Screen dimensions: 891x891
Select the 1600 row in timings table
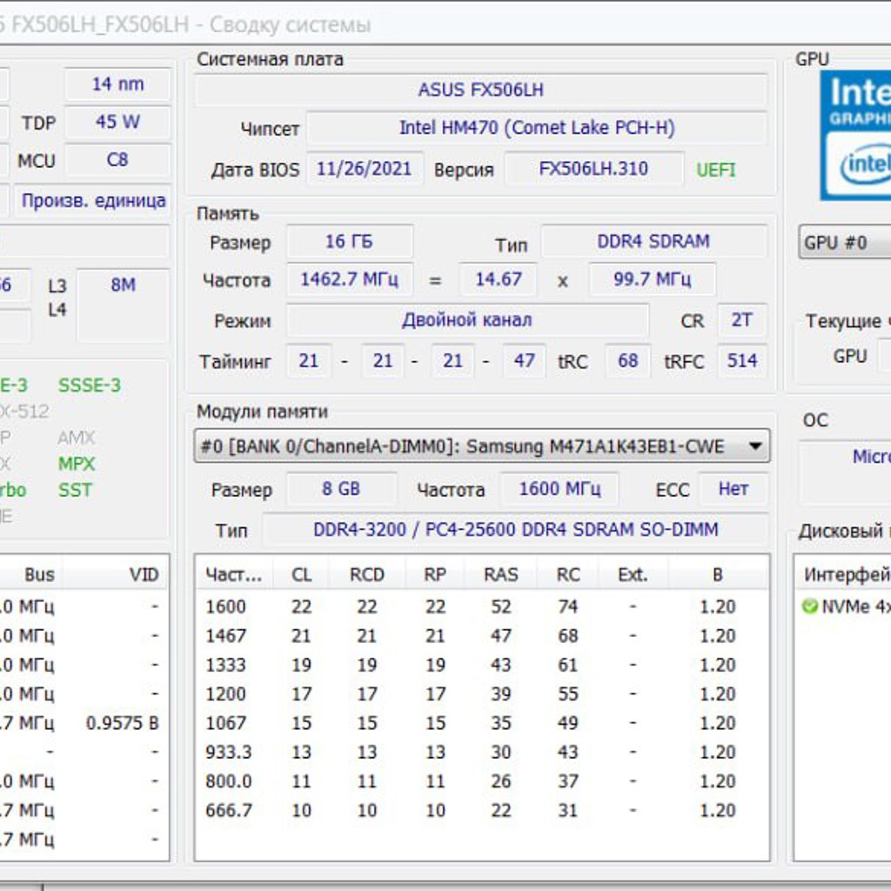click(x=482, y=606)
